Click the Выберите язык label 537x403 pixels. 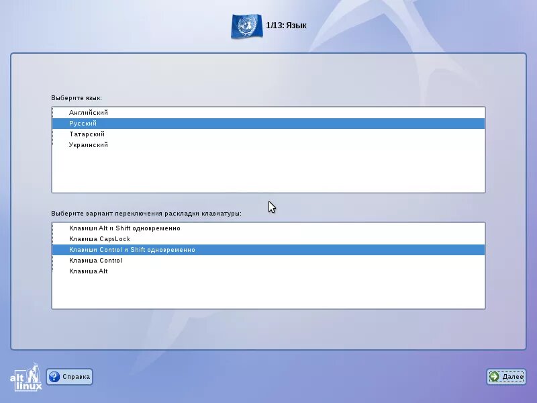(77, 98)
